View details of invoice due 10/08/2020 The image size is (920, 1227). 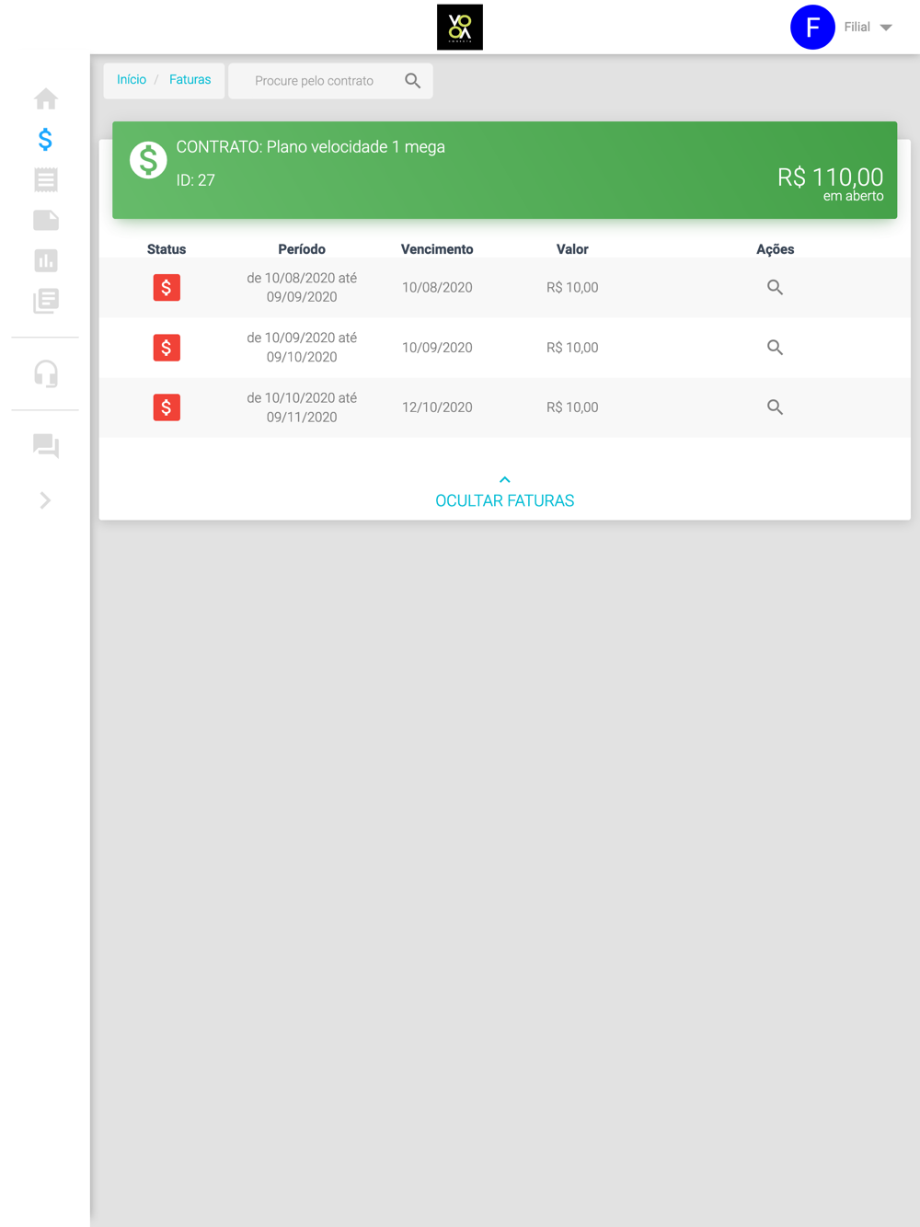[x=775, y=287]
